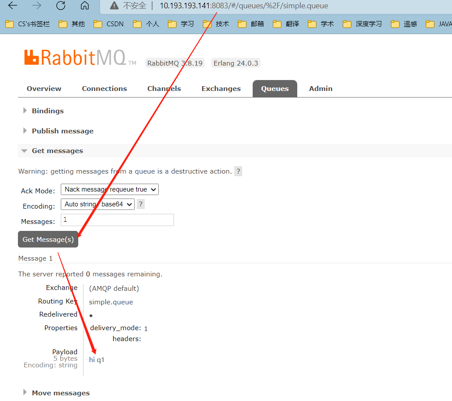Viewport: 452px width, 401px height.
Task: Click the Get Message(s) button
Action: (48, 239)
